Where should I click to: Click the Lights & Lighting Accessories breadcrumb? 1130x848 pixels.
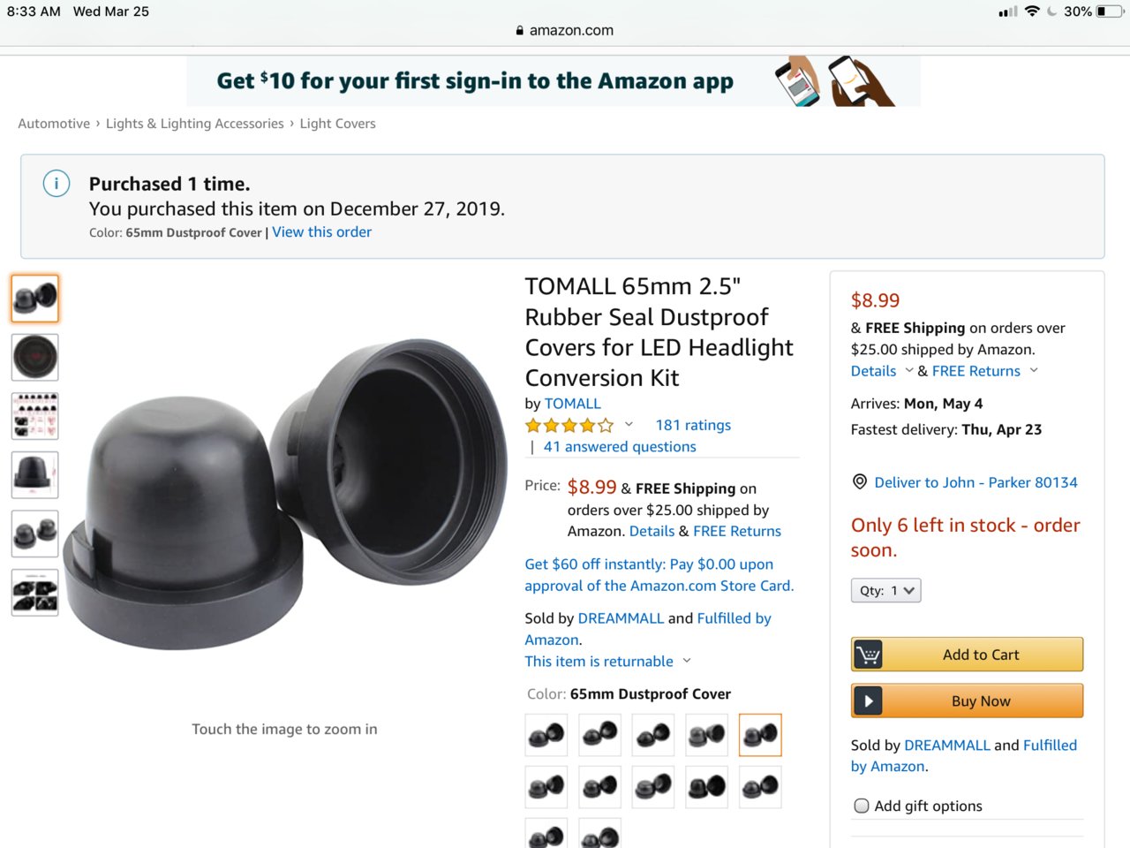click(x=195, y=124)
